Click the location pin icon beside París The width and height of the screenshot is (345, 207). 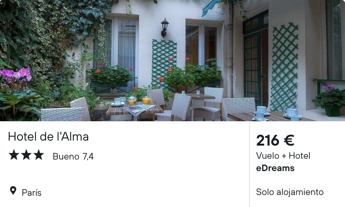[x=13, y=190]
